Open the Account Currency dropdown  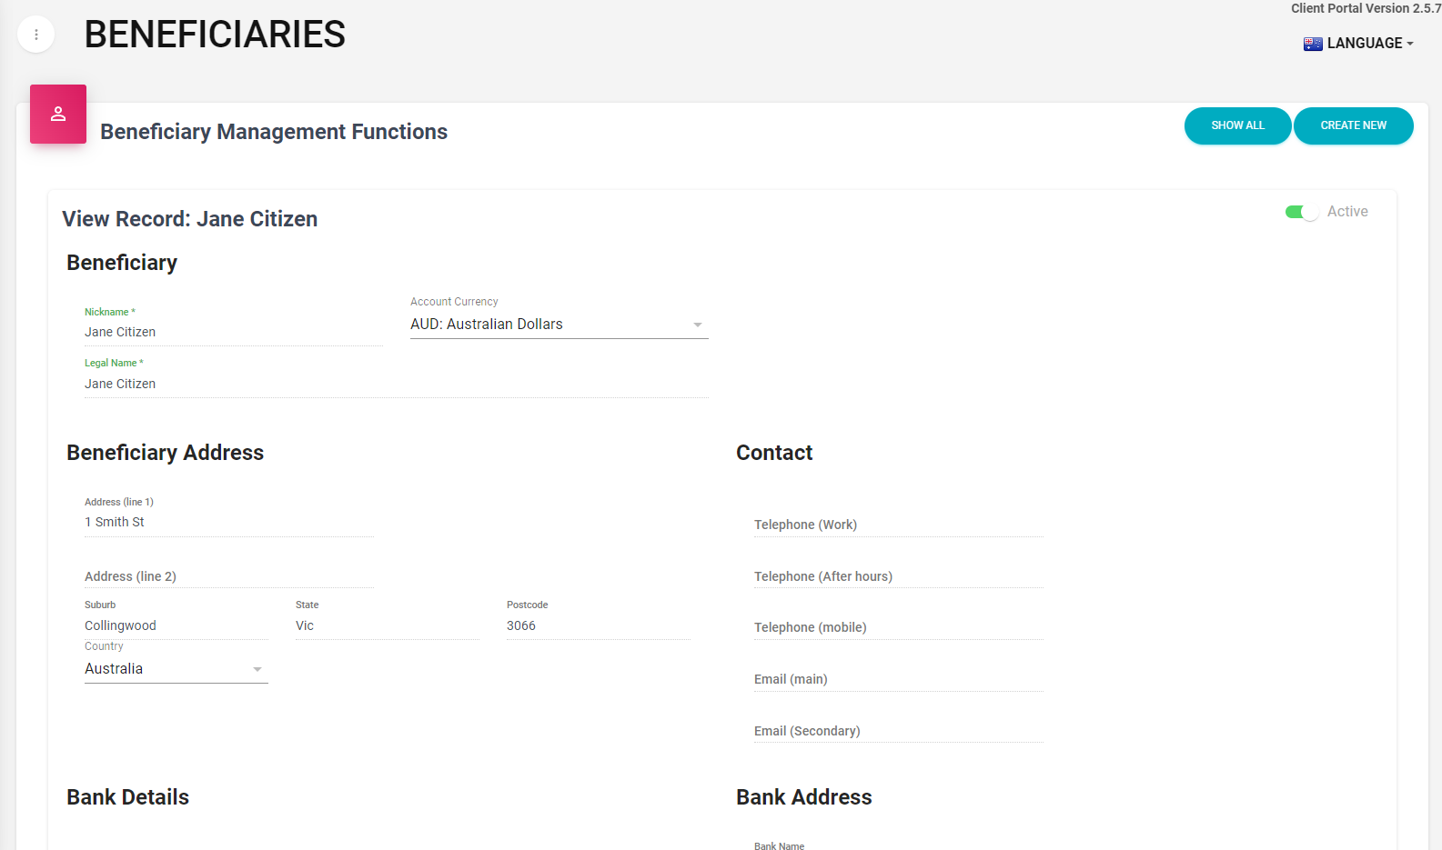point(559,325)
